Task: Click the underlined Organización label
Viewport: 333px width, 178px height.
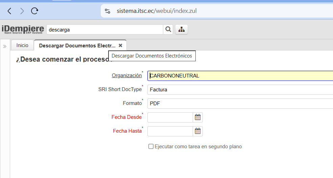Action: [126, 75]
